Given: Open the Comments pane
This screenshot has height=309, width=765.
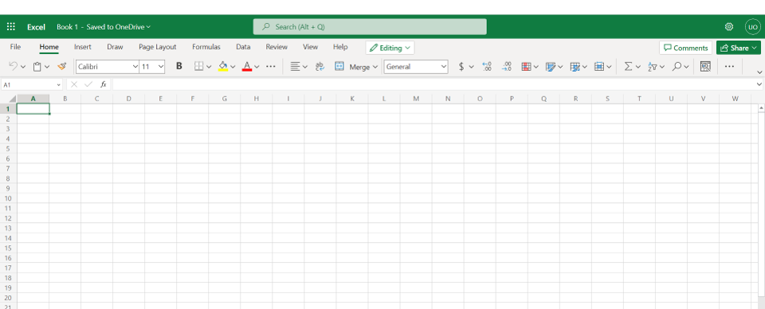Looking at the screenshot, I should (685, 48).
